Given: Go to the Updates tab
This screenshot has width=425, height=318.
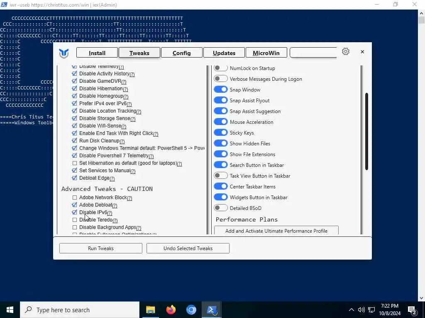Looking at the screenshot, I should click(224, 53).
